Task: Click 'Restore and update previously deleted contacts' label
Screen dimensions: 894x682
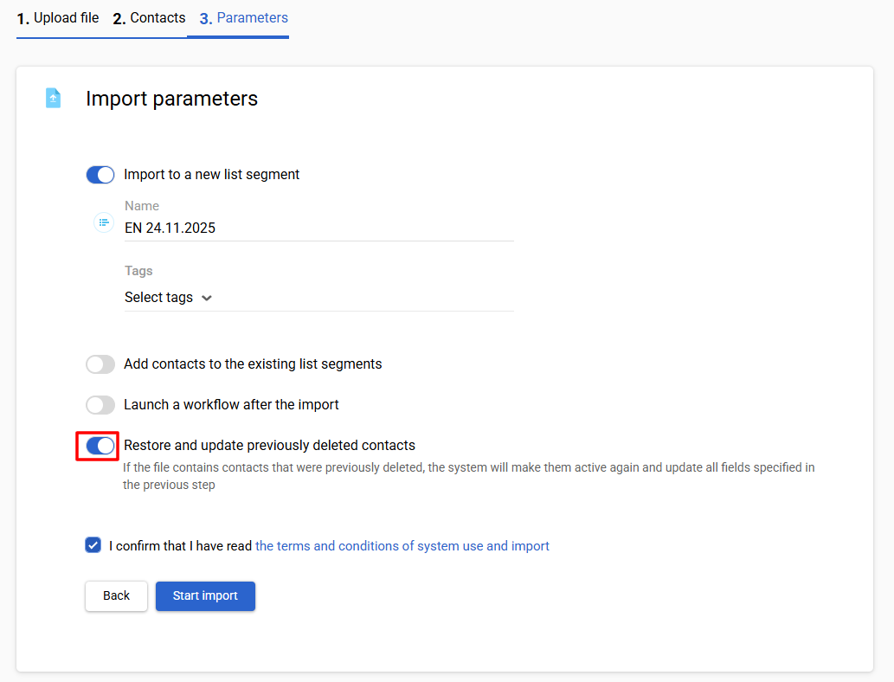Action: [270, 446]
